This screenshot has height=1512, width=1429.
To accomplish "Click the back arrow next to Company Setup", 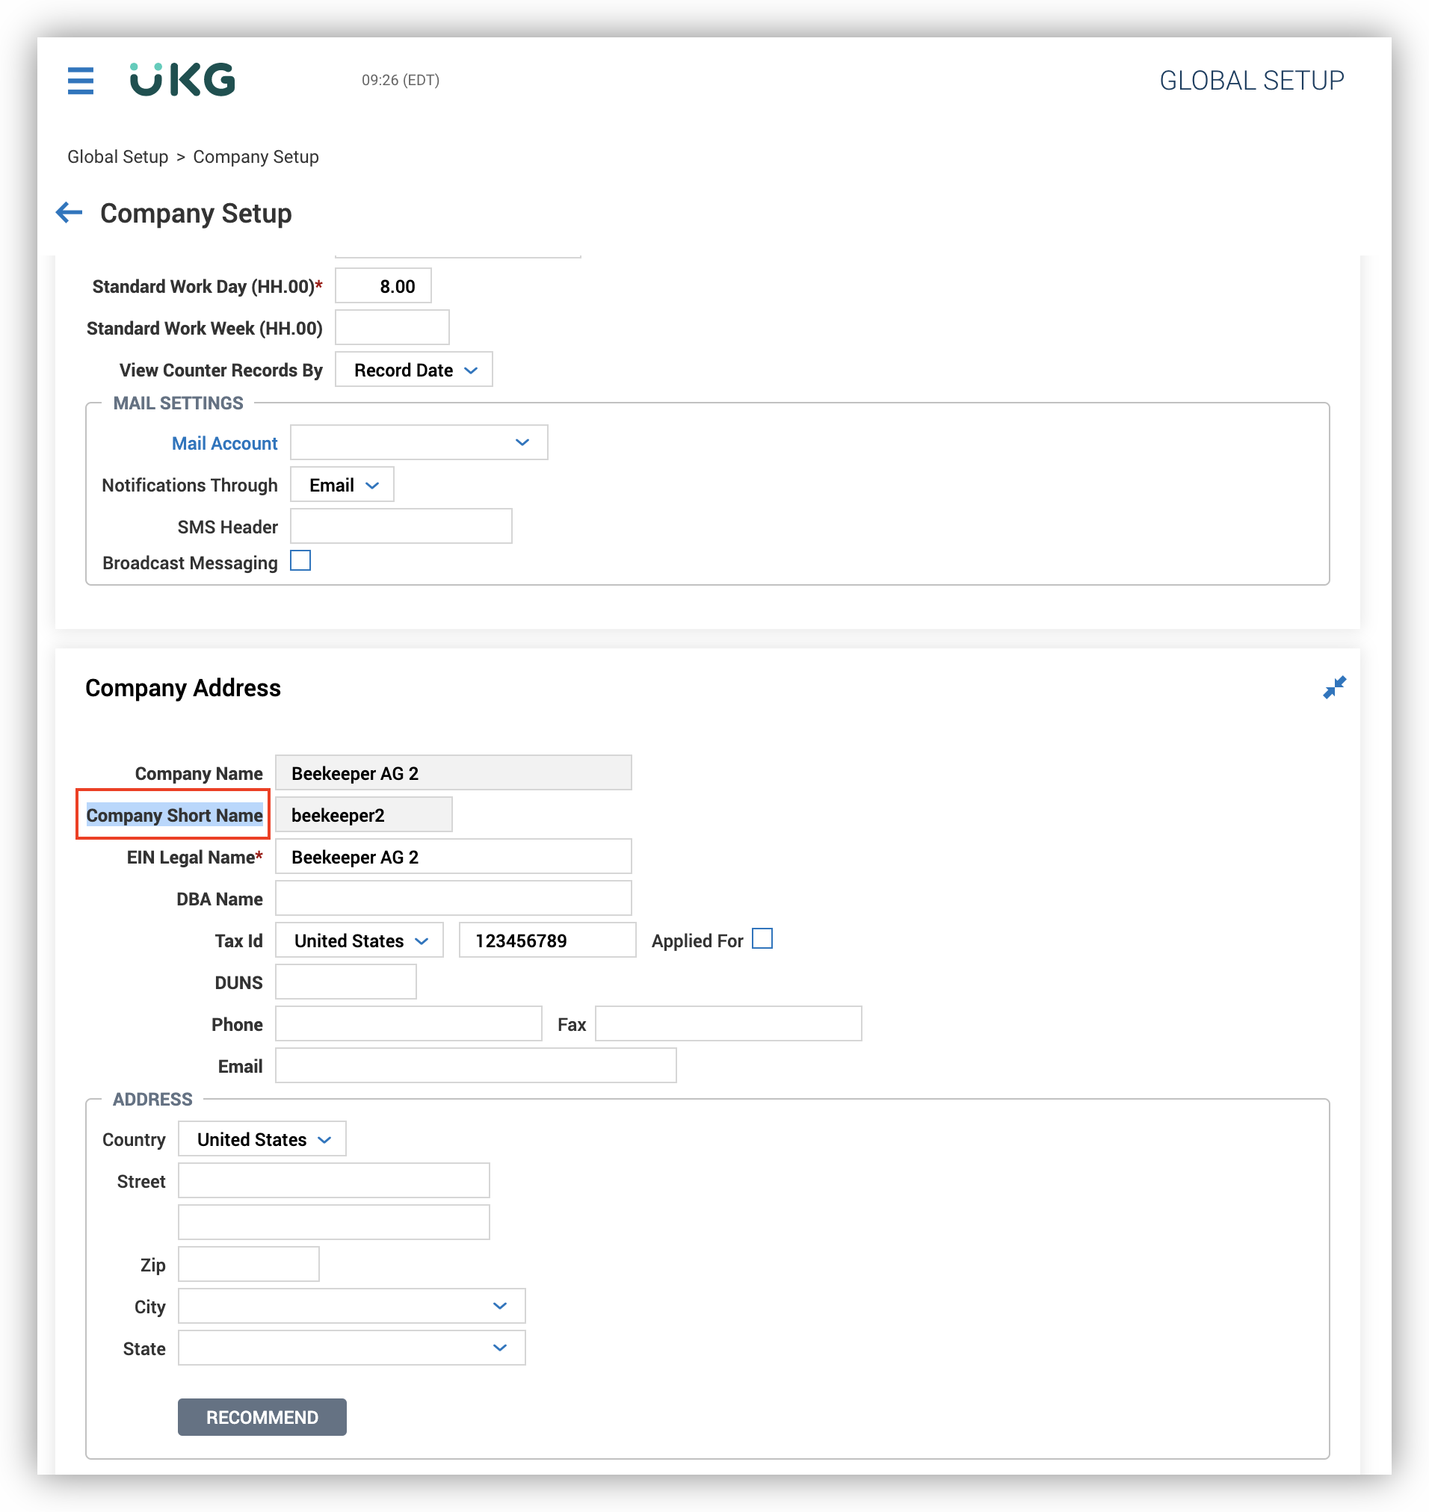I will click(x=69, y=213).
